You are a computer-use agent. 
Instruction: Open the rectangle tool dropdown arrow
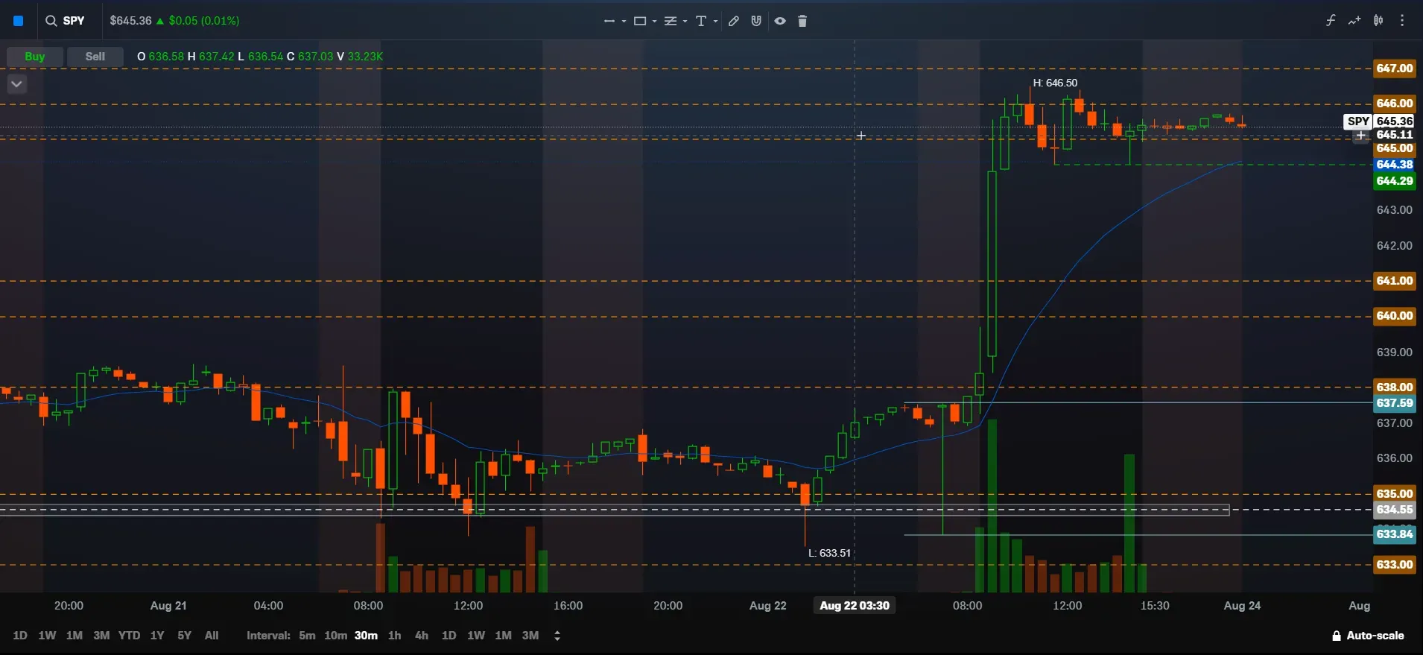click(x=654, y=21)
